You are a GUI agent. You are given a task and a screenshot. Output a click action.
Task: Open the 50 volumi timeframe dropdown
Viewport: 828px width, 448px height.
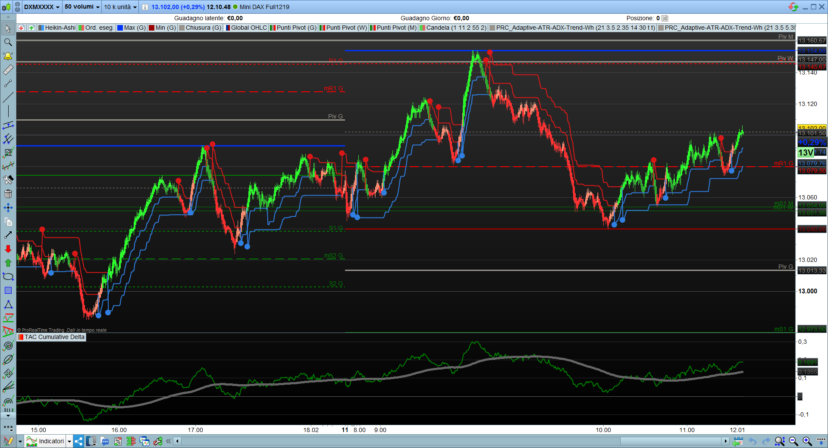pyautogui.click(x=82, y=7)
